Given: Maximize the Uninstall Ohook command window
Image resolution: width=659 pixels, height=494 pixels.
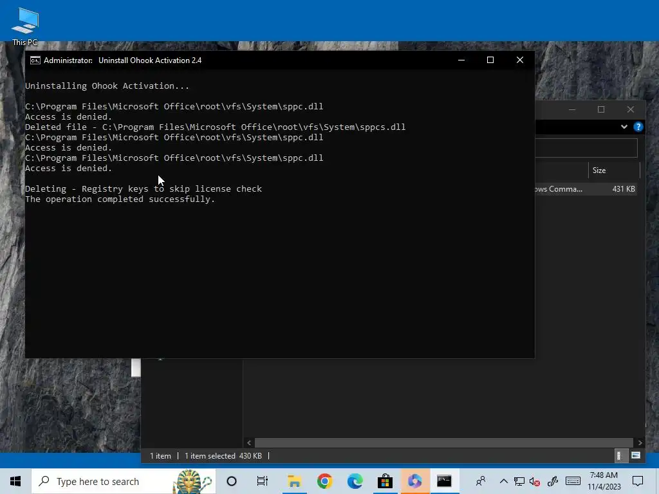Looking at the screenshot, I should click(x=490, y=60).
